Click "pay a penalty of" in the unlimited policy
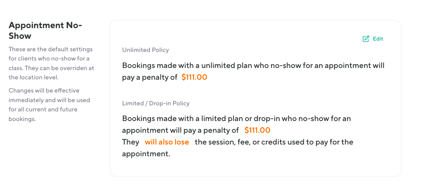Image resolution: width=422 pixels, height=189 pixels. [x=150, y=77]
